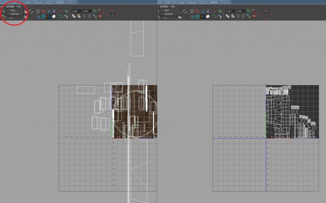Check the Lightmap entry in right panel
Image resolution: width=326 pixels, height=203 pixels.
click(168, 14)
